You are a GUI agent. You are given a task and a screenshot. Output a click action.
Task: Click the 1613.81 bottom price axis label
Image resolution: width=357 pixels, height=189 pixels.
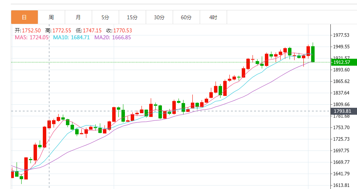point(341,185)
